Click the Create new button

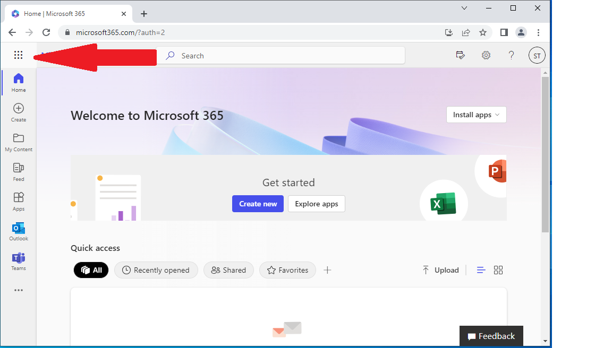(258, 204)
